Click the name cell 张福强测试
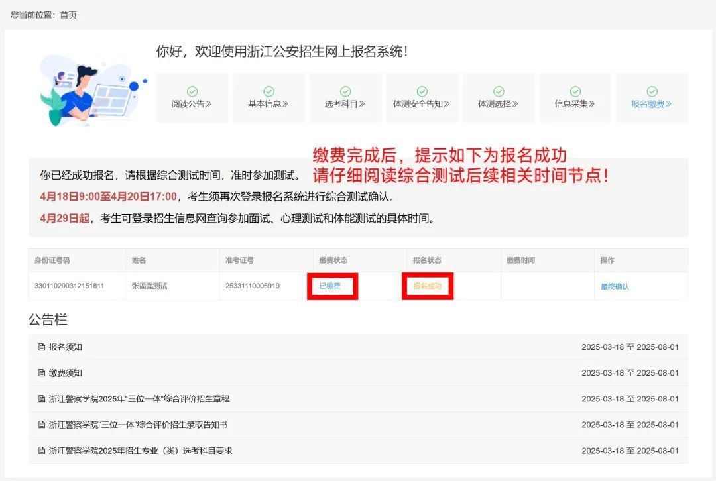Image resolution: width=716 pixels, height=481 pixels. pos(149,286)
